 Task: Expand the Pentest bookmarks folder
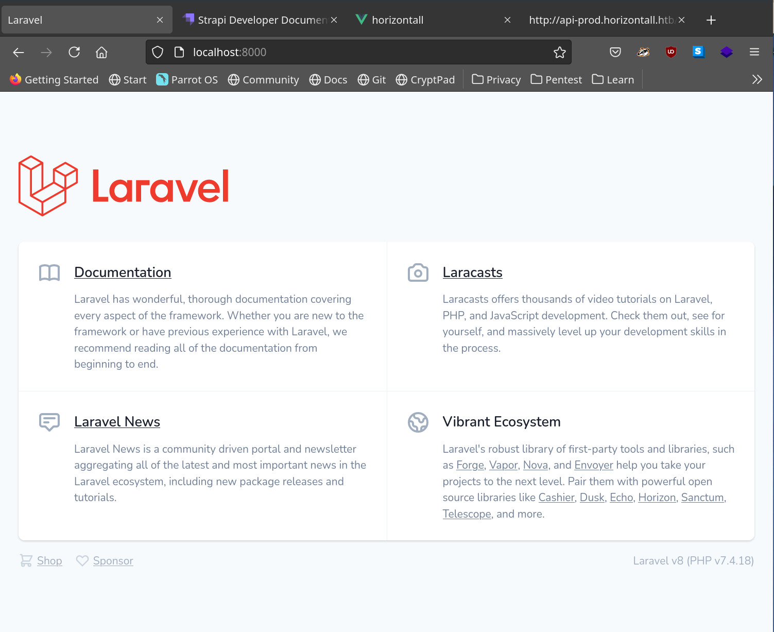pos(556,79)
